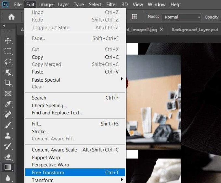Select the Frame tool
The width and height of the screenshot is (221, 183).
click(x=8, y=93)
